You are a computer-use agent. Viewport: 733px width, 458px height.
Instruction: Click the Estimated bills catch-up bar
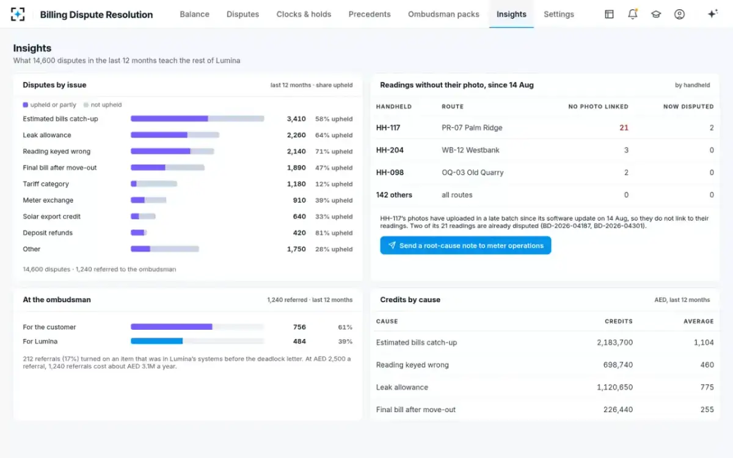click(197, 118)
